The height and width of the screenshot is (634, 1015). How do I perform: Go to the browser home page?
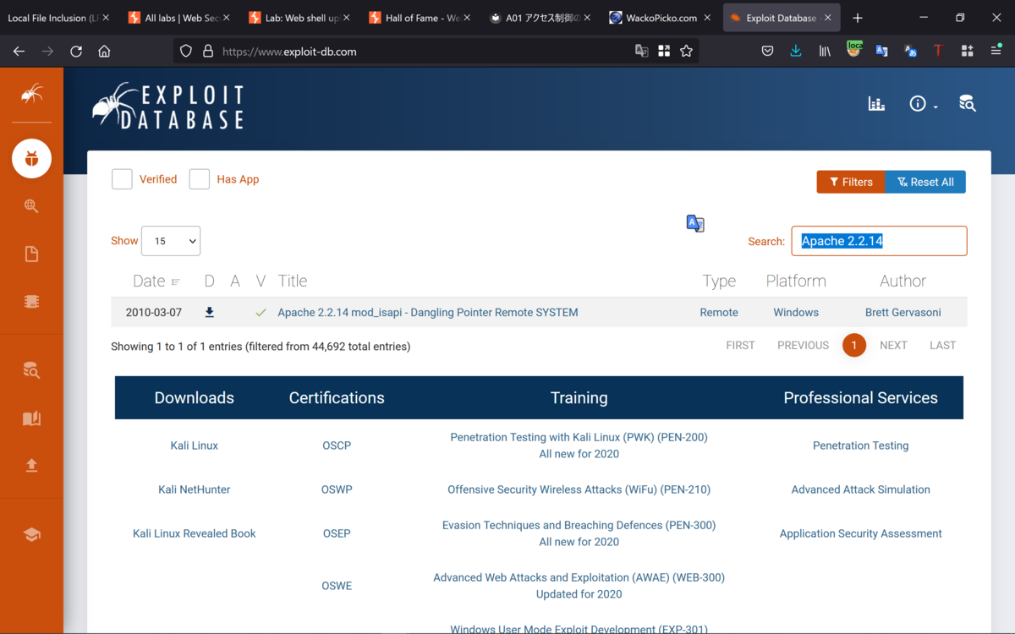[104, 52]
